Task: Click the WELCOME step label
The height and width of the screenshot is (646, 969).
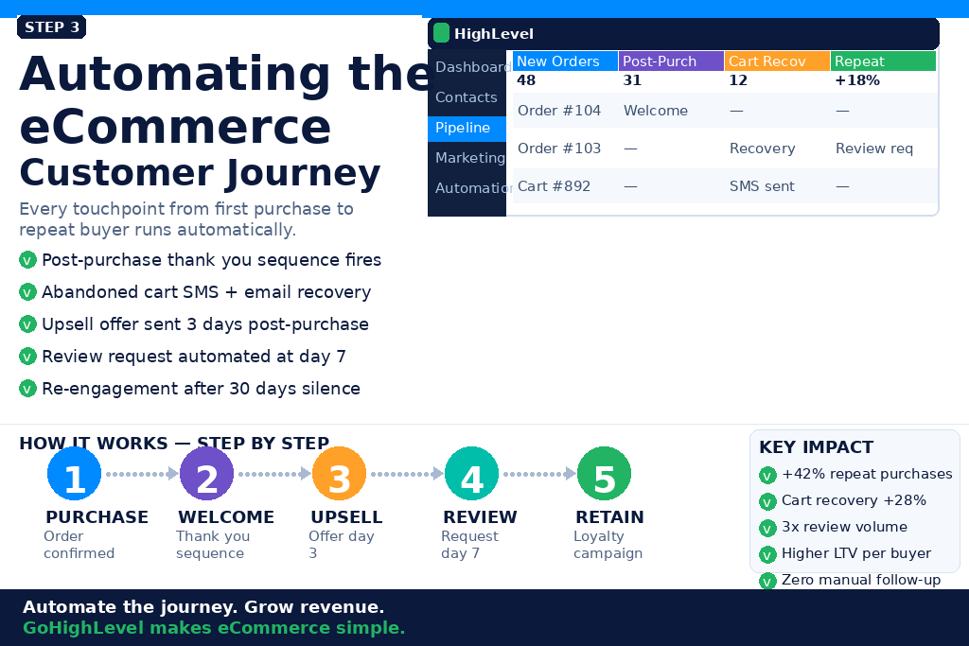Action: 226,517
